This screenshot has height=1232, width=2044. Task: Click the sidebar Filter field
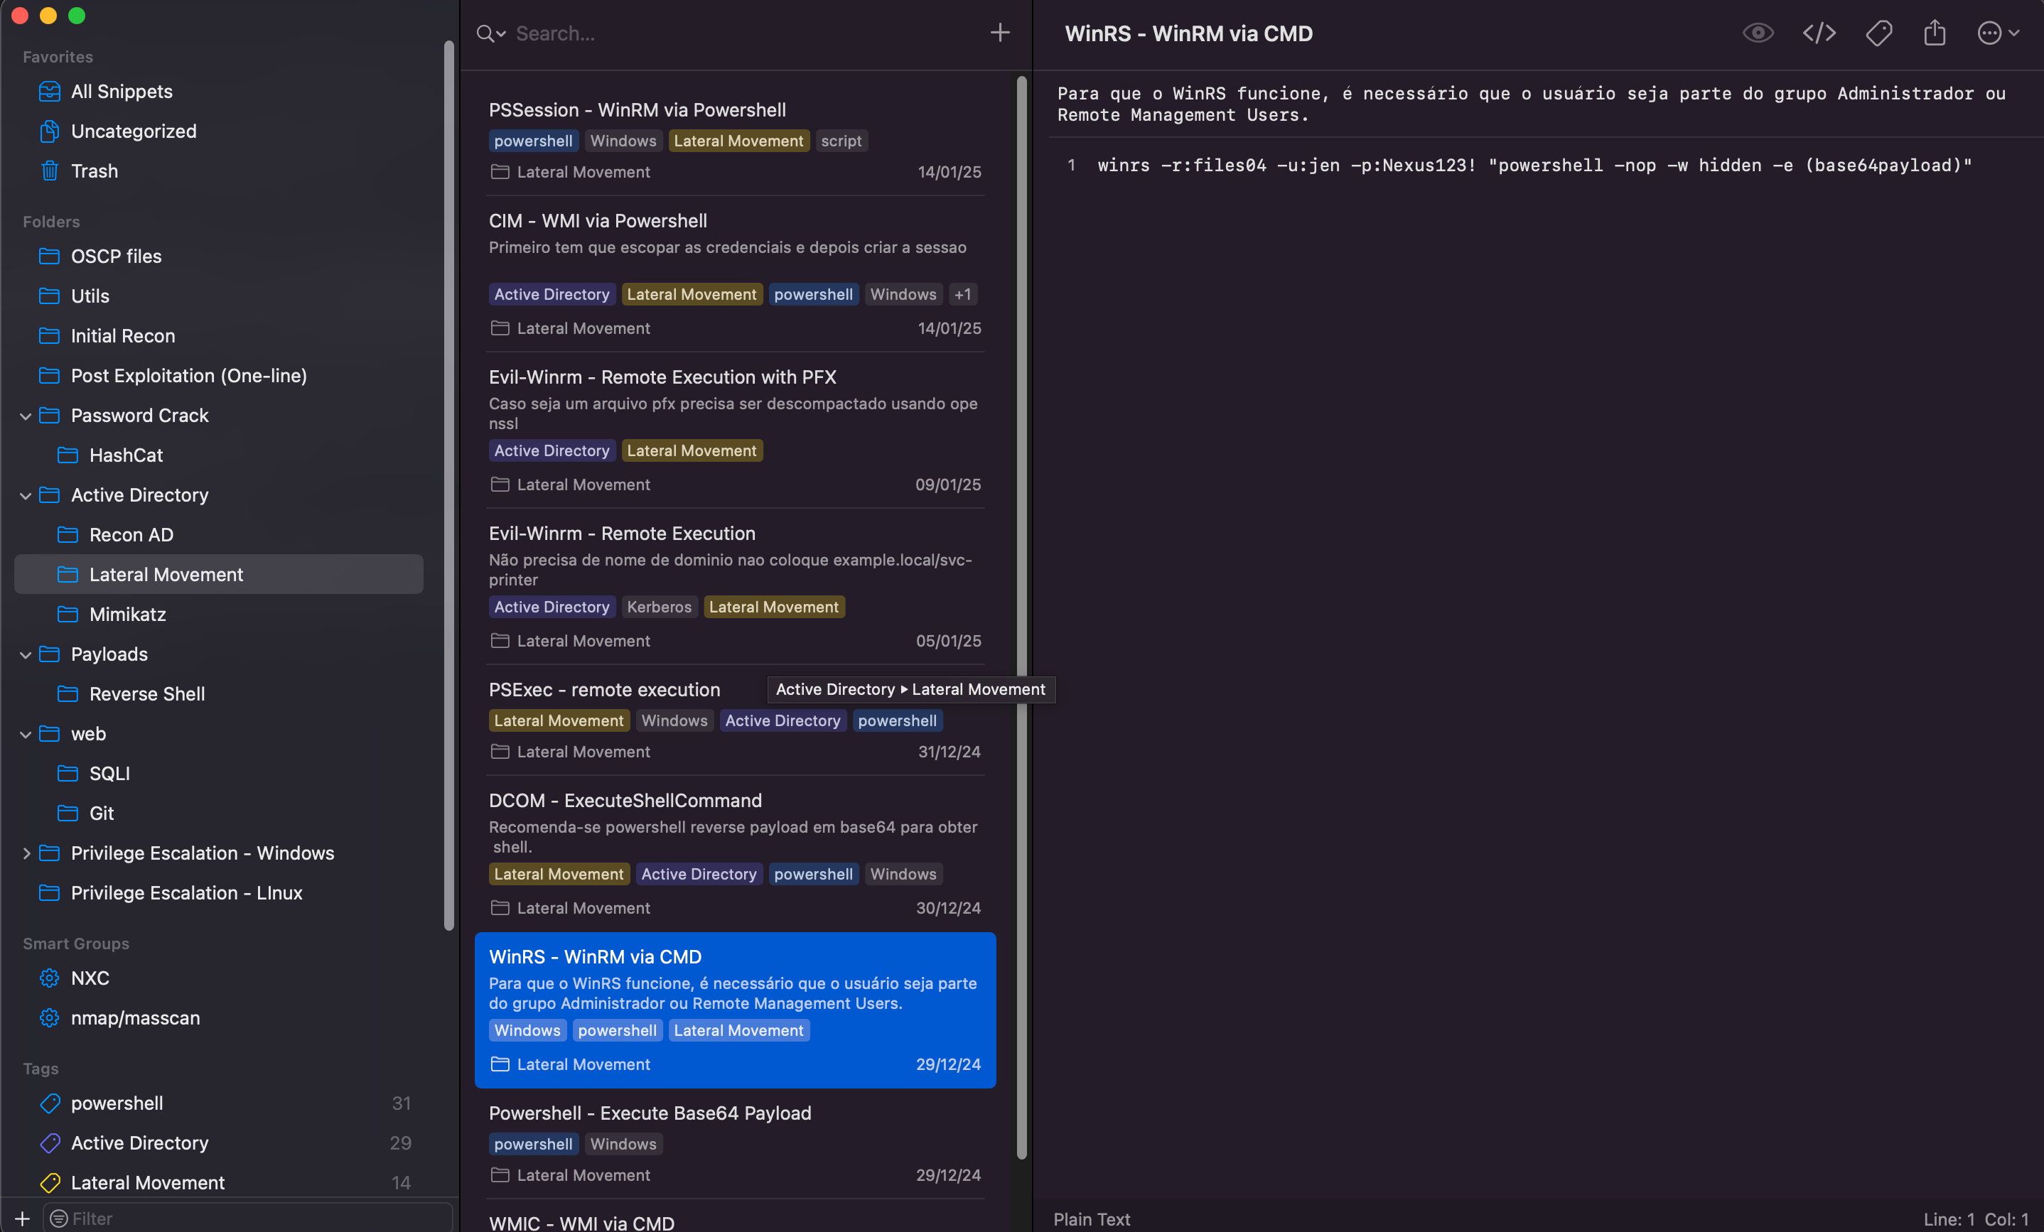249,1218
